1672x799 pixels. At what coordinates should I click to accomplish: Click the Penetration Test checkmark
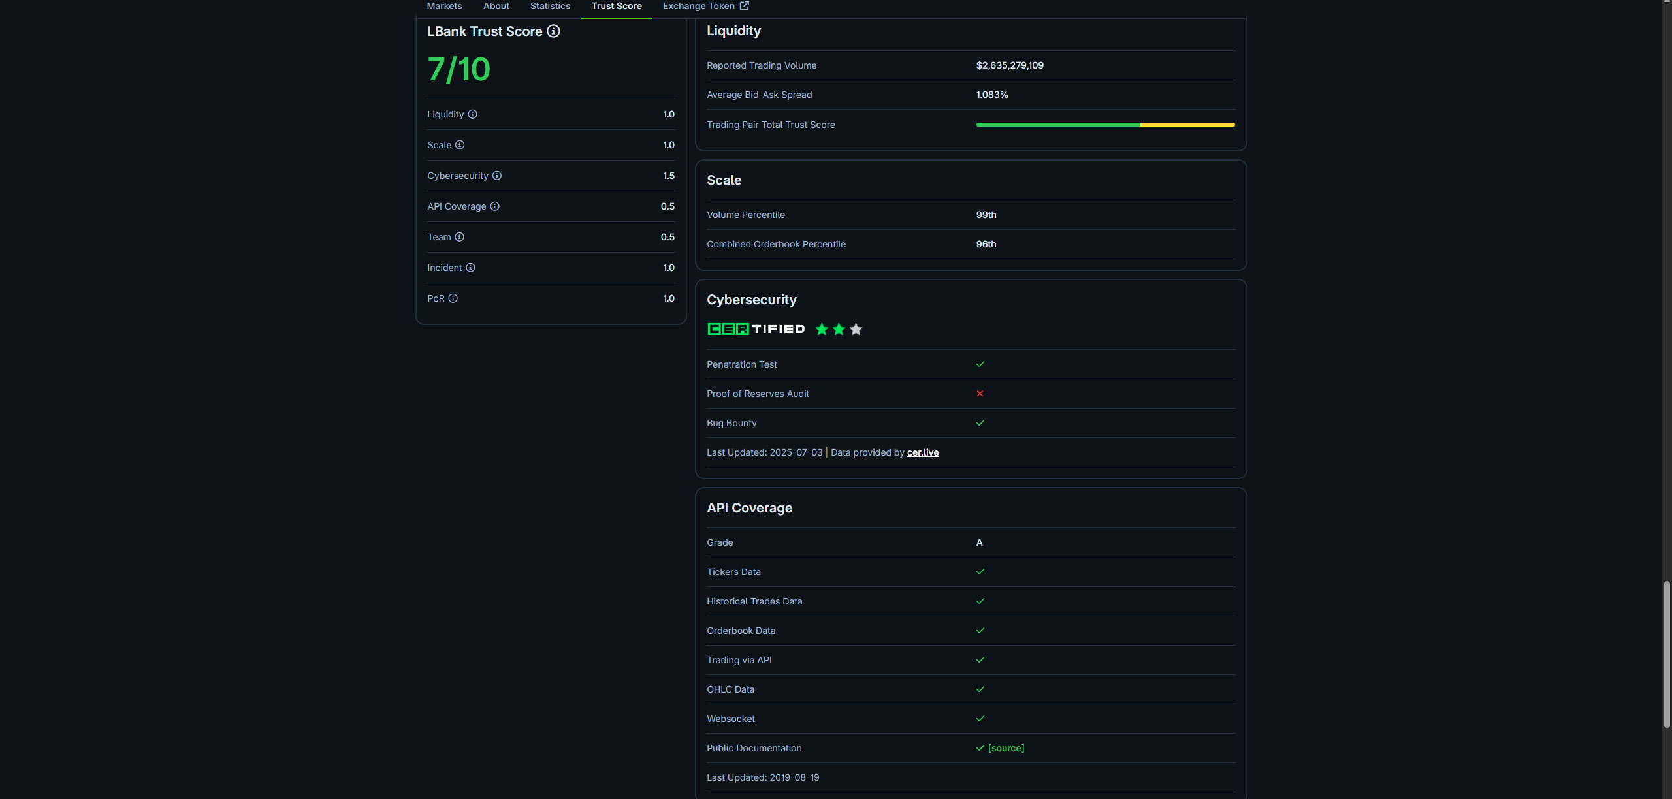[980, 364]
